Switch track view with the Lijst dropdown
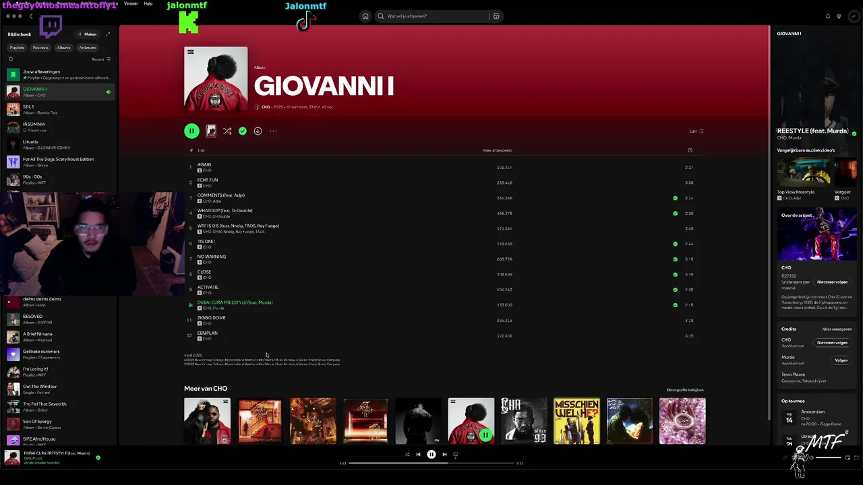Image resolution: width=863 pixels, height=485 pixels. coord(696,131)
